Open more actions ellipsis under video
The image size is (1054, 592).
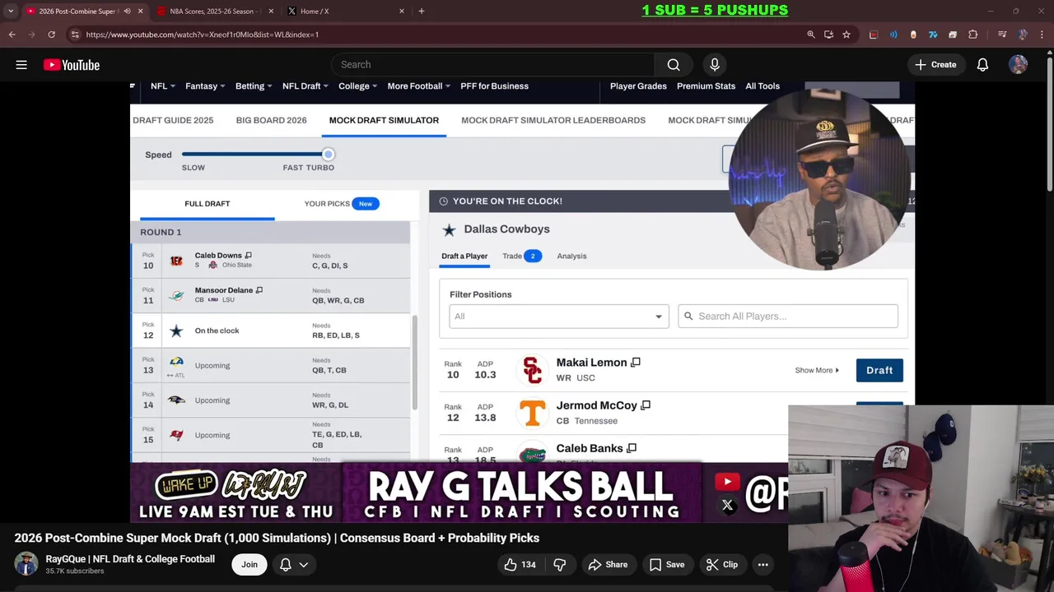(763, 565)
